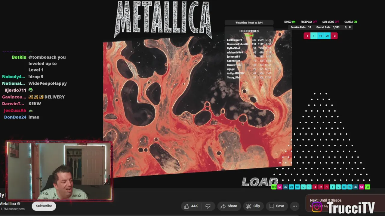This screenshot has width=385, height=216.
Task: Click the !drop 5 chat message
Action: 36,77
